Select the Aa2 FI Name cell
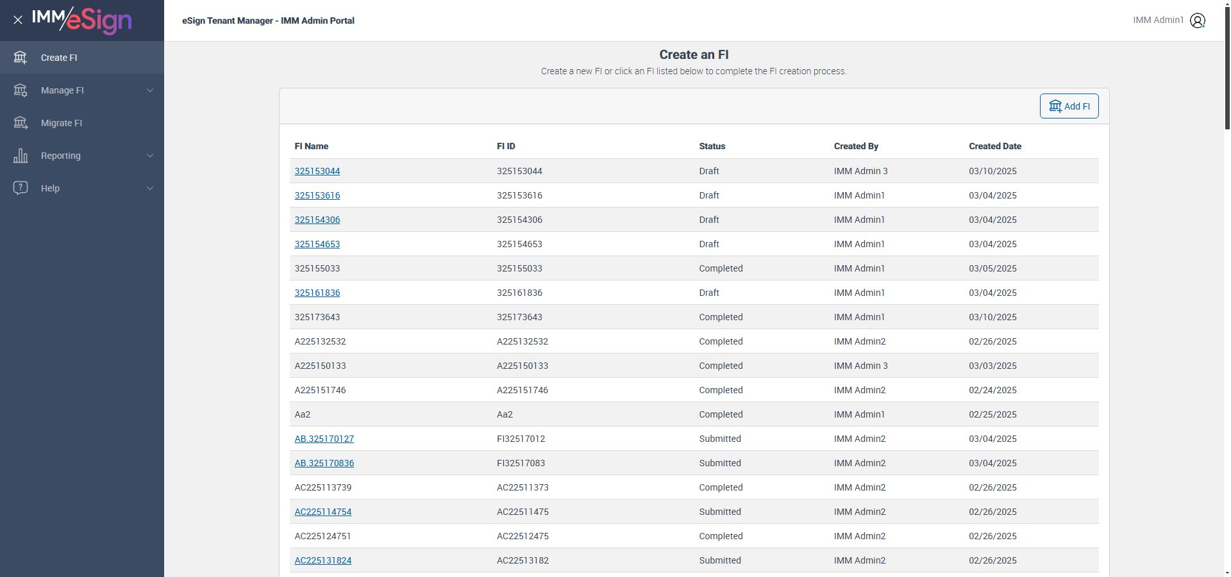The image size is (1231, 577). coord(303,414)
